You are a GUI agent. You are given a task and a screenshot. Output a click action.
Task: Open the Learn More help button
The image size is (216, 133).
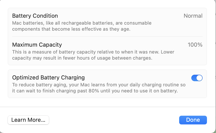(x=28, y=120)
